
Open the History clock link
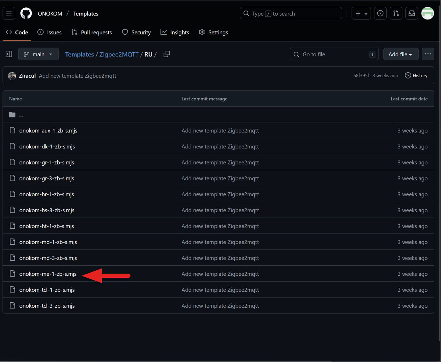pos(416,76)
